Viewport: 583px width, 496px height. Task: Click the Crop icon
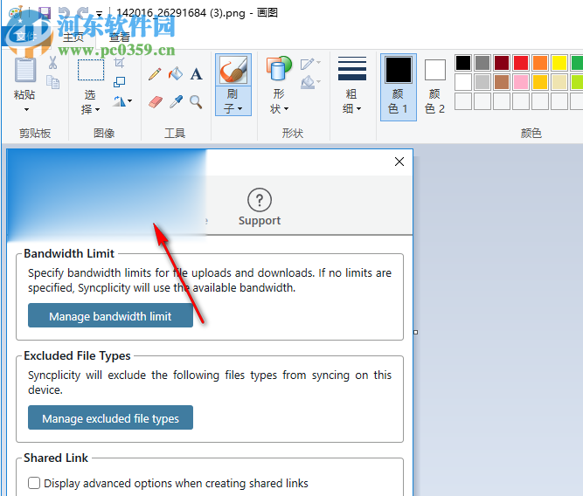[119, 62]
